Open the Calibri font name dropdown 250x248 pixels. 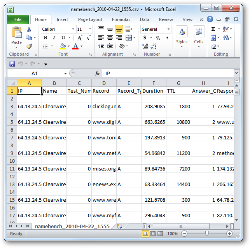(x=73, y=29)
